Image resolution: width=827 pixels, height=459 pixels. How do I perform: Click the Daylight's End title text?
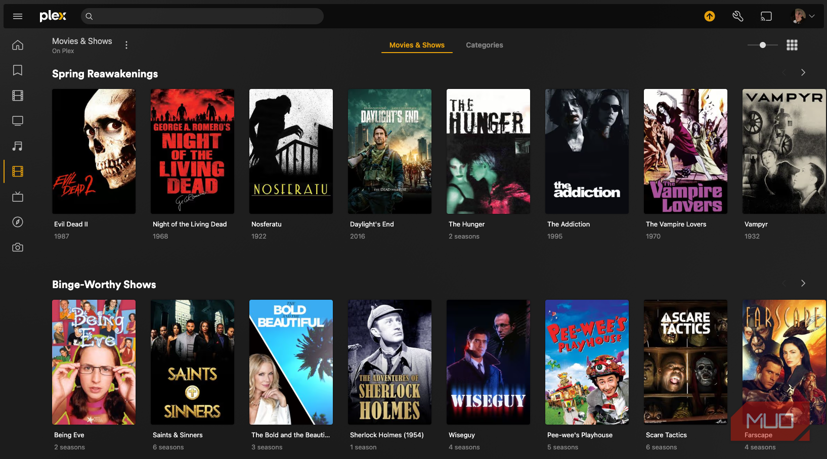(372, 224)
